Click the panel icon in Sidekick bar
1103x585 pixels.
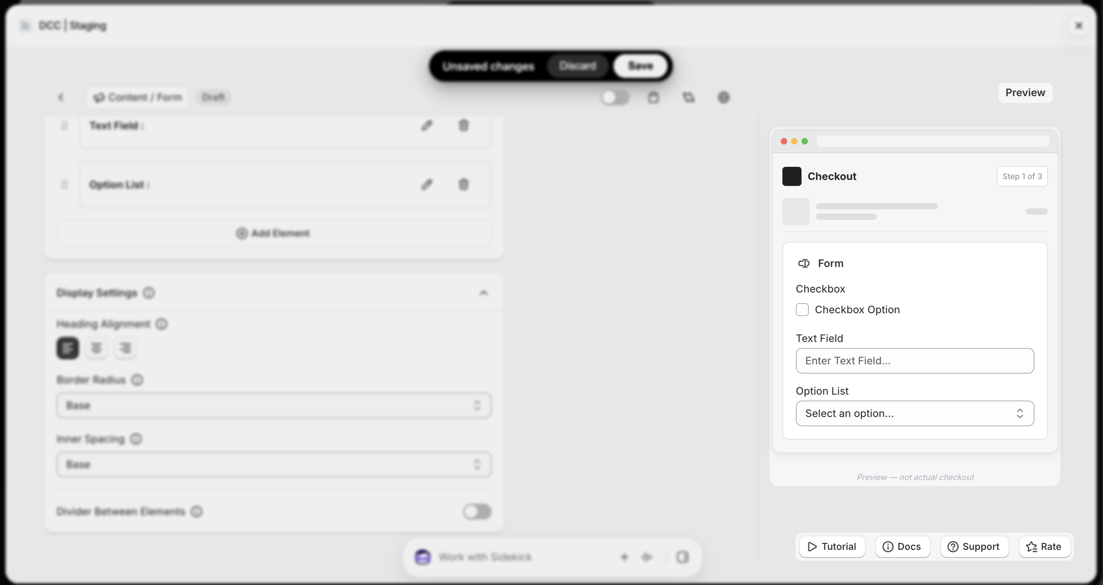[682, 557]
